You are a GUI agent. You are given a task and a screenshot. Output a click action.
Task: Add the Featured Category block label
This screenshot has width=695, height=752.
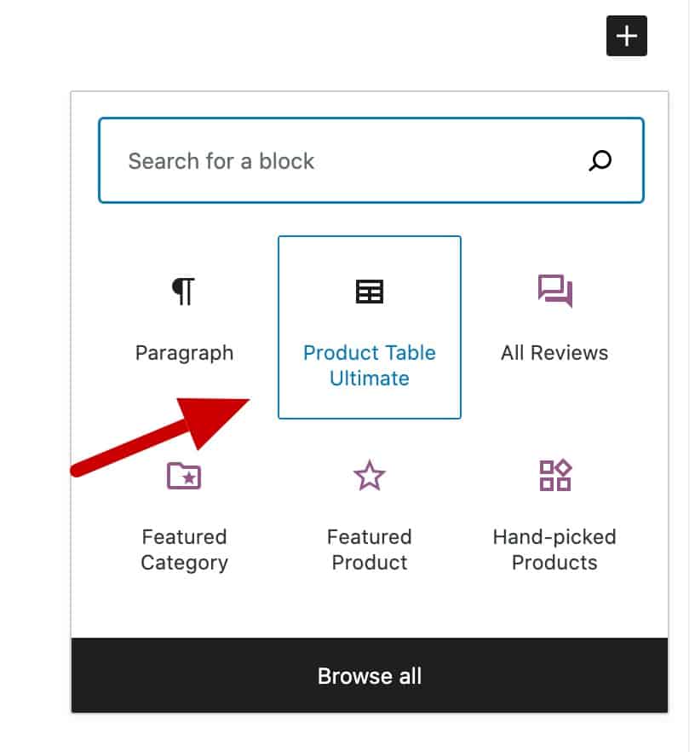click(185, 550)
